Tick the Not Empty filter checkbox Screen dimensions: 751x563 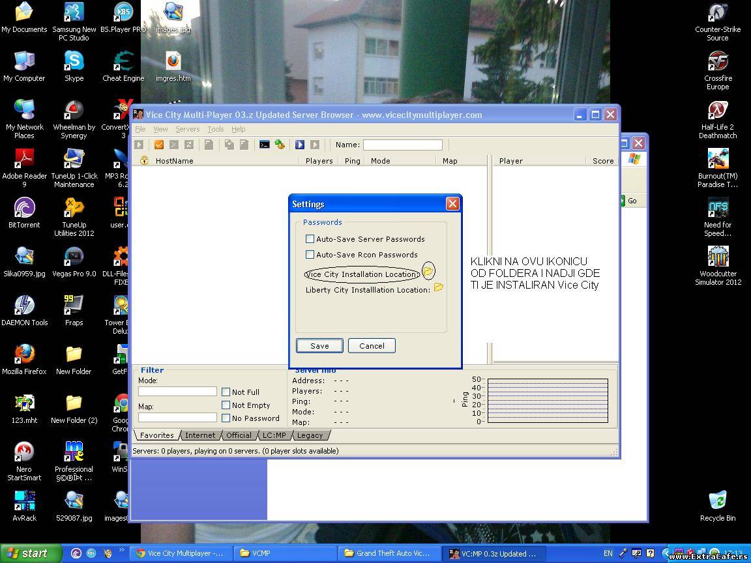click(226, 405)
